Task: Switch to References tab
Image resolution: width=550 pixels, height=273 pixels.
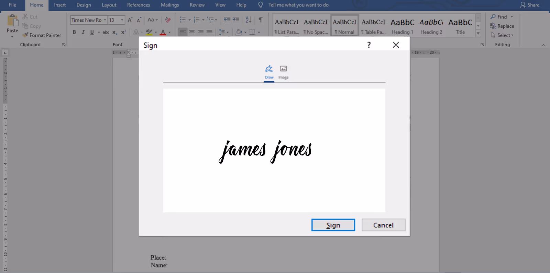Action: click(139, 5)
